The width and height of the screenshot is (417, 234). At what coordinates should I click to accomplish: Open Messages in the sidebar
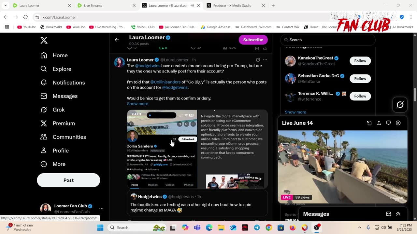(x=59, y=96)
